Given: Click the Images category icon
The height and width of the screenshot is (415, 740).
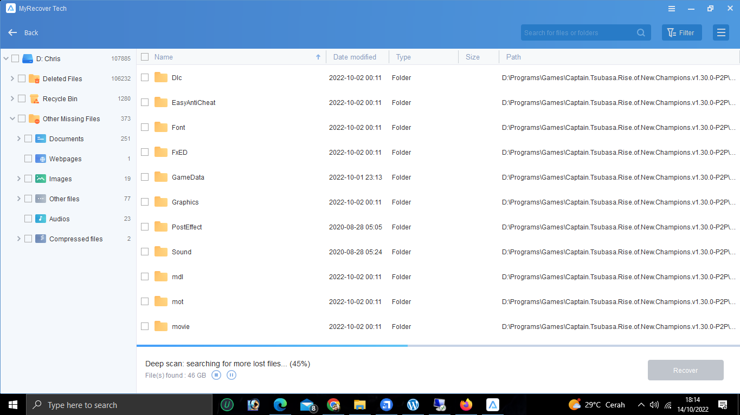Looking at the screenshot, I should point(41,179).
